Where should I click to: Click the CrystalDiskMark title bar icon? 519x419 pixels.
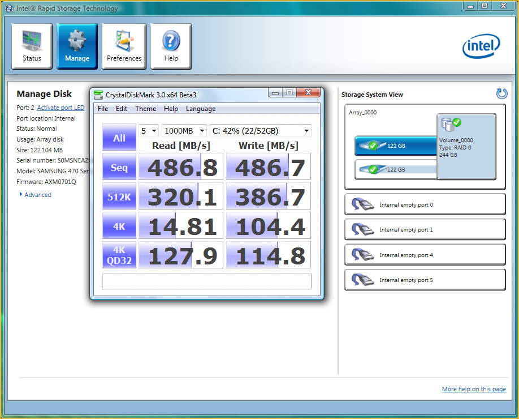pyautogui.click(x=98, y=95)
